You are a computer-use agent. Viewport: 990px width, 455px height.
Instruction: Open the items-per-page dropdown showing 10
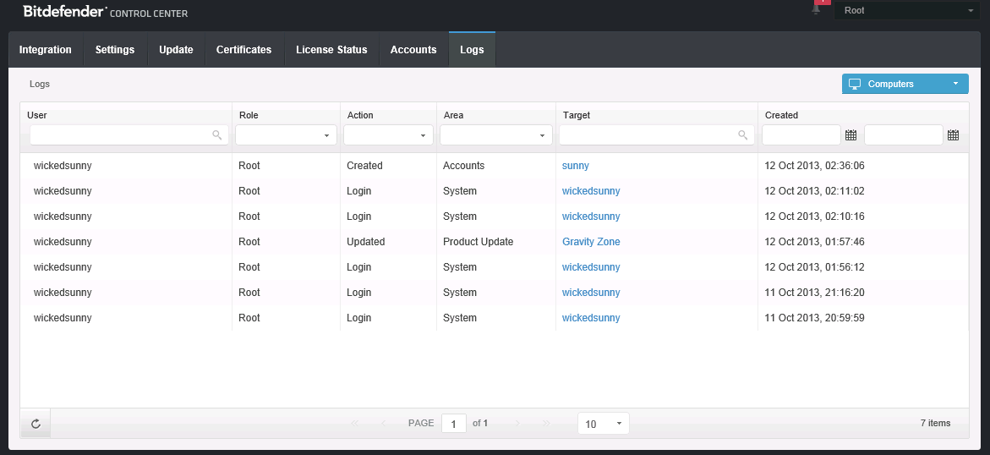coord(603,424)
